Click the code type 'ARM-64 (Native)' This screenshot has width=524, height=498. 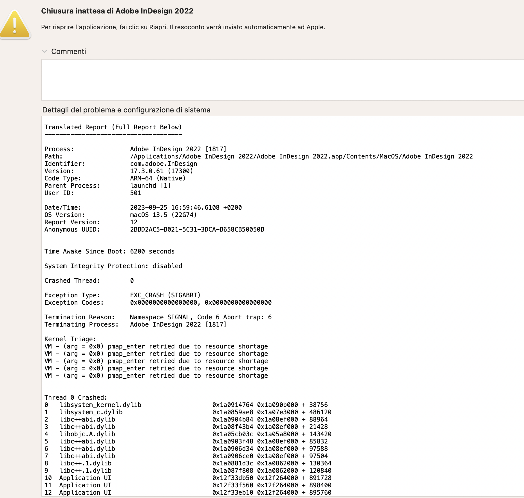pyautogui.click(x=158, y=178)
